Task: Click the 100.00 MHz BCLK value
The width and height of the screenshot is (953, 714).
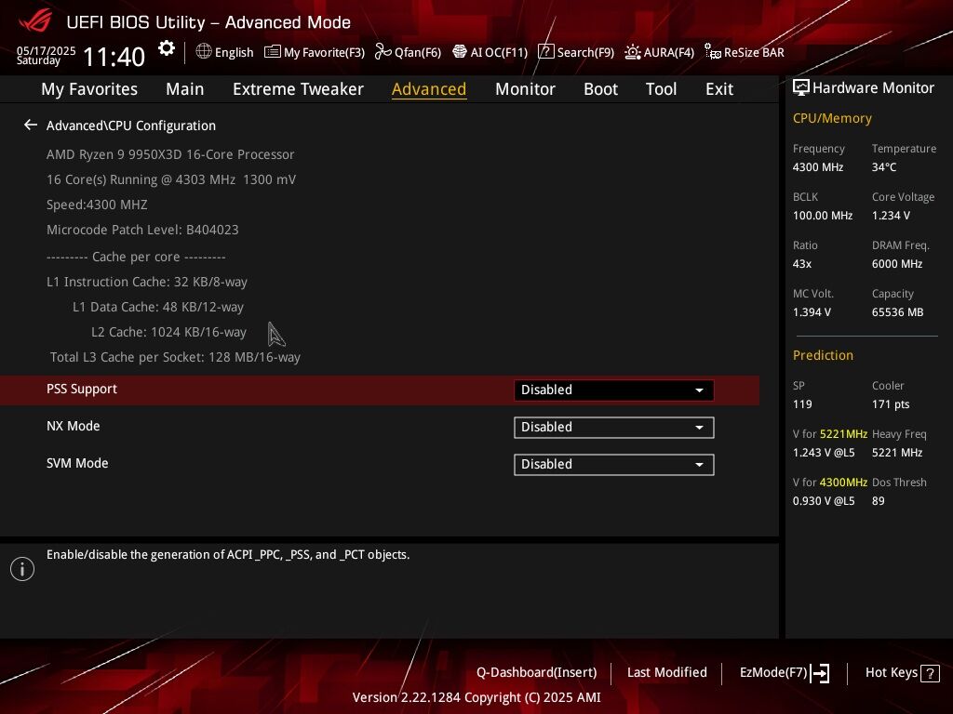Action: [x=823, y=216]
